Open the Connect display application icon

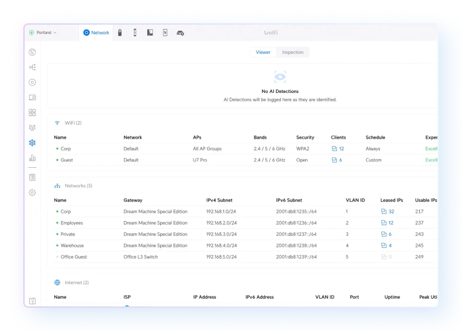[165, 32]
